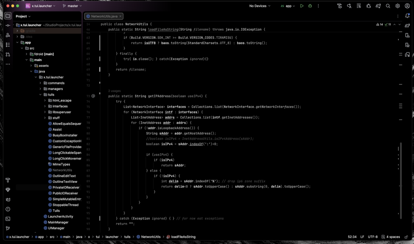Image resolution: width=414 pixels, height=244 pixels.
Task: Click the 'launcher' breadcrumb
Action: 112,237
